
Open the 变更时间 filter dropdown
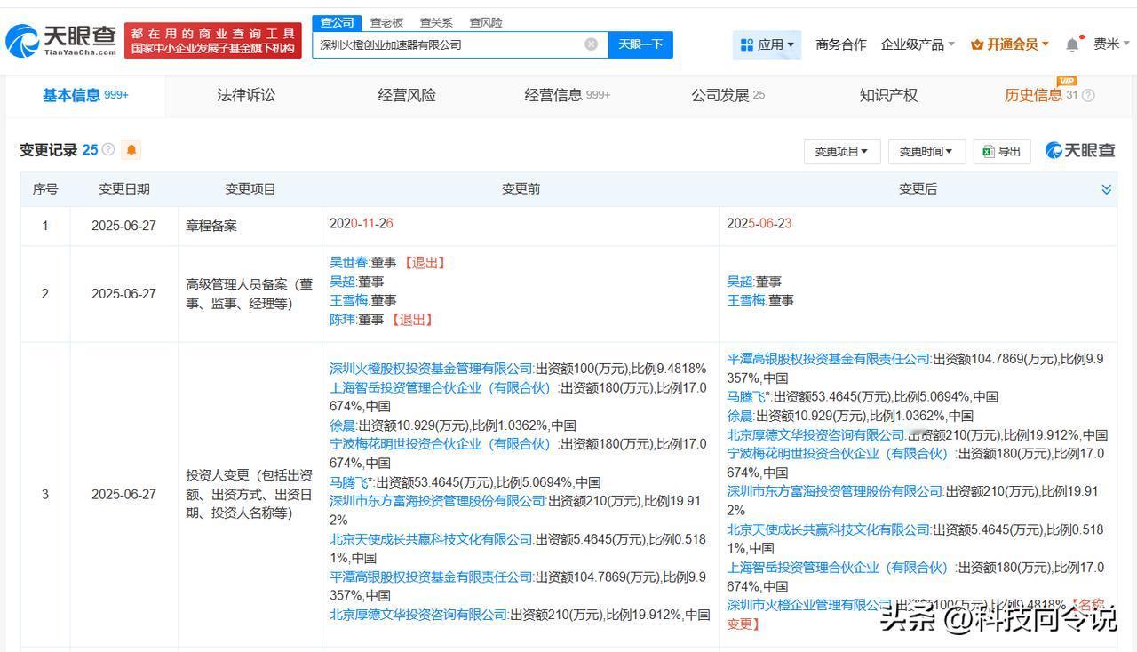coord(926,152)
